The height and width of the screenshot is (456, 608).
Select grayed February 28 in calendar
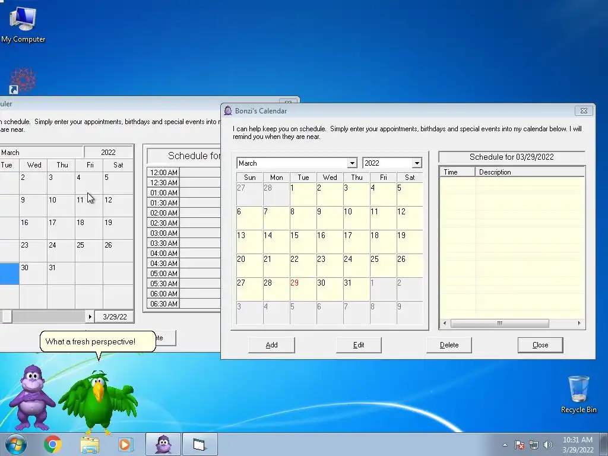(x=276, y=194)
